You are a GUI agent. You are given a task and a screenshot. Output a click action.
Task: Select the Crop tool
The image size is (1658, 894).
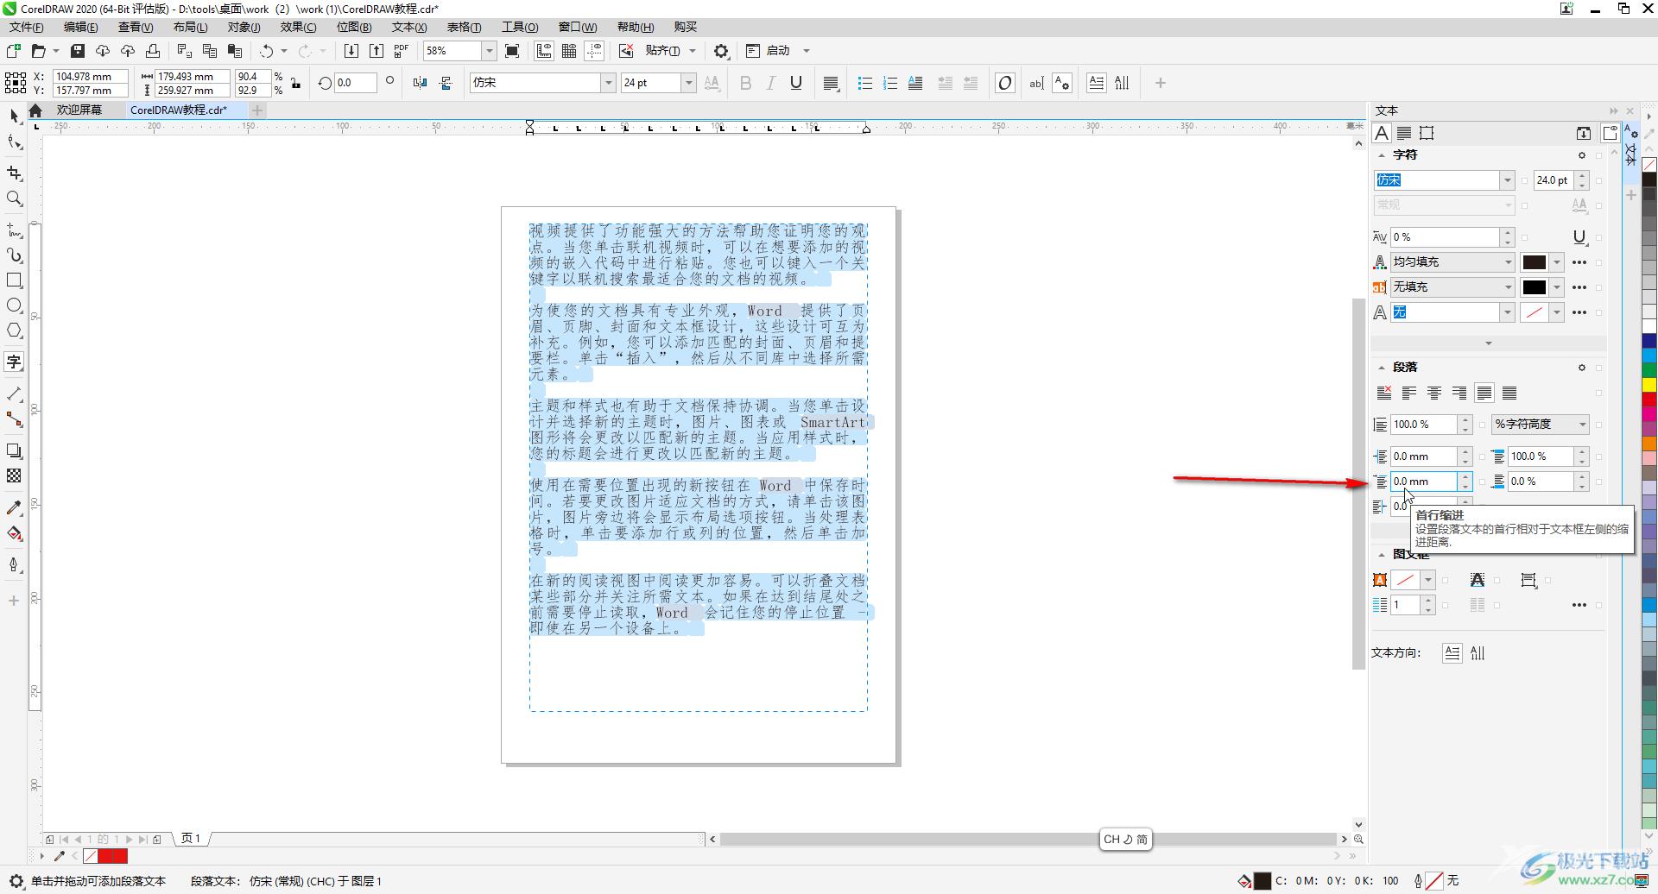click(14, 173)
